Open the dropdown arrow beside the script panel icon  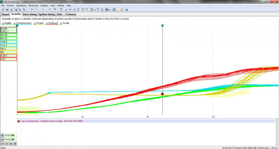click(110, 10)
